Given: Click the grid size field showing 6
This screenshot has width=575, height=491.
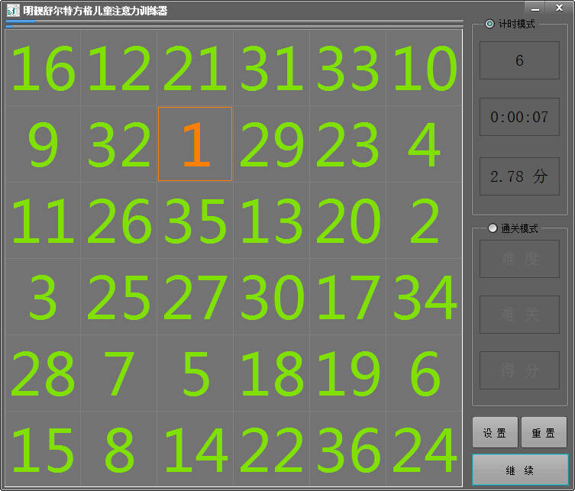Looking at the screenshot, I should point(519,60).
